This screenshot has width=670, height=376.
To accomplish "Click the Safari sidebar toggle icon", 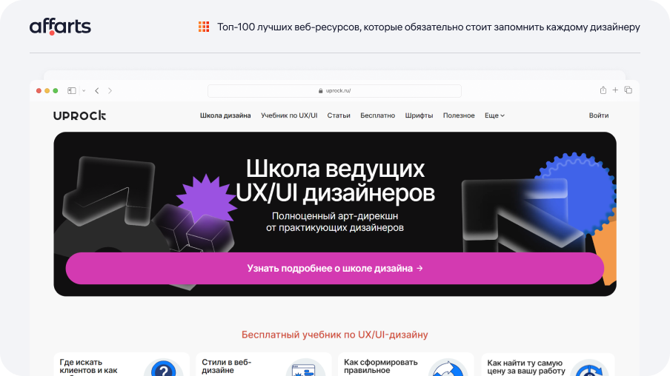I will (x=72, y=90).
